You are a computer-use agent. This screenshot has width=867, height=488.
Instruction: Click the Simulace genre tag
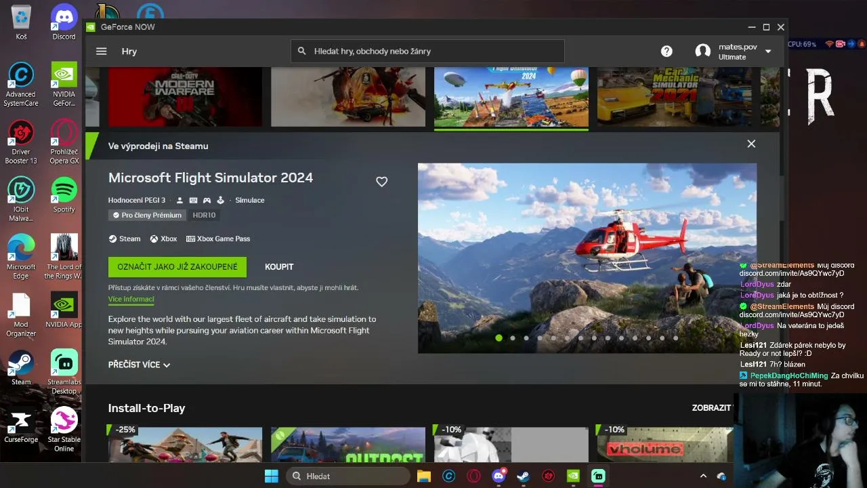tap(250, 201)
